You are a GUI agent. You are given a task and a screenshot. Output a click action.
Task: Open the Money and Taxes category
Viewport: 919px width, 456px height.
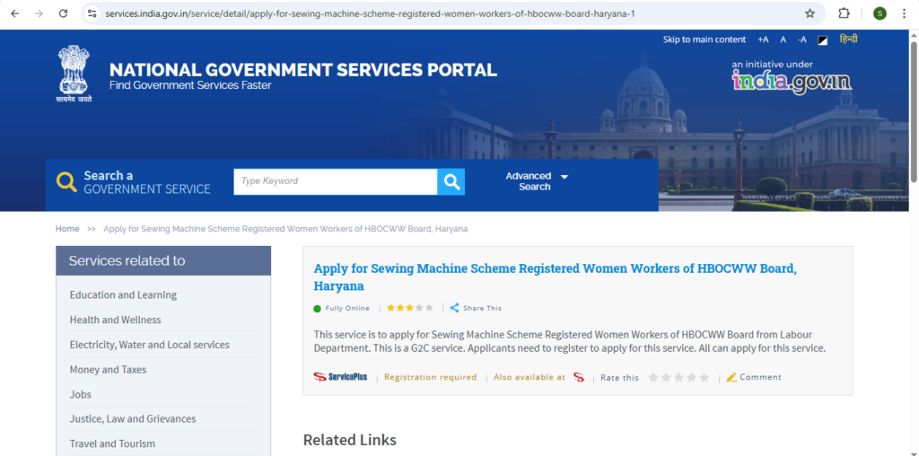click(108, 370)
